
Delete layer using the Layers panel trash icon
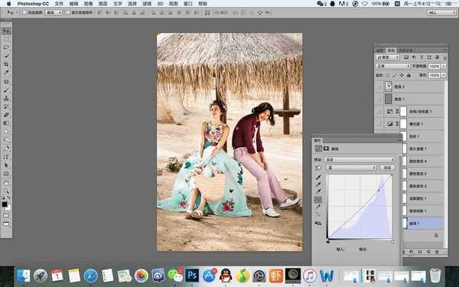click(x=438, y=252)
